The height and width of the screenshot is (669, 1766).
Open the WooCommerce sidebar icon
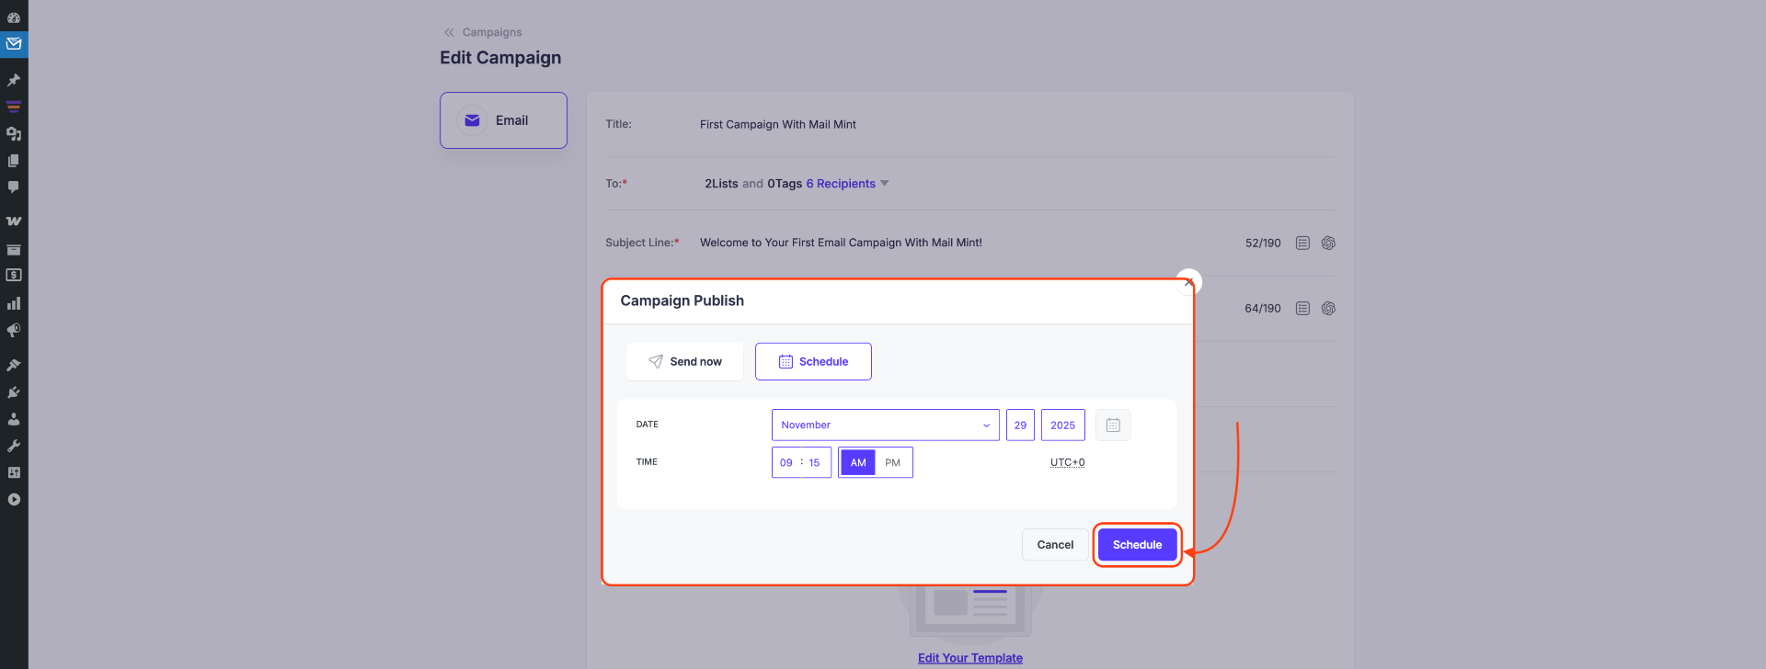tap(14, 221)
